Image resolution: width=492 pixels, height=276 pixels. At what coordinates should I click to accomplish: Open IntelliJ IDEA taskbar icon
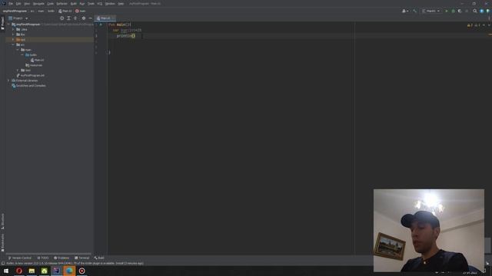(57, 271)
